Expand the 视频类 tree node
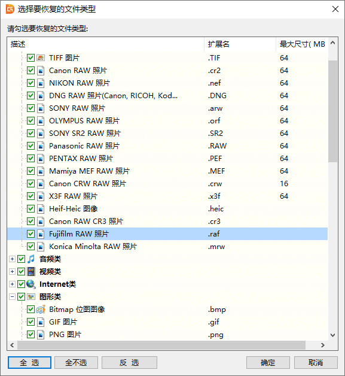This screenshot has height=376, width=345. [x=12, y=271]
